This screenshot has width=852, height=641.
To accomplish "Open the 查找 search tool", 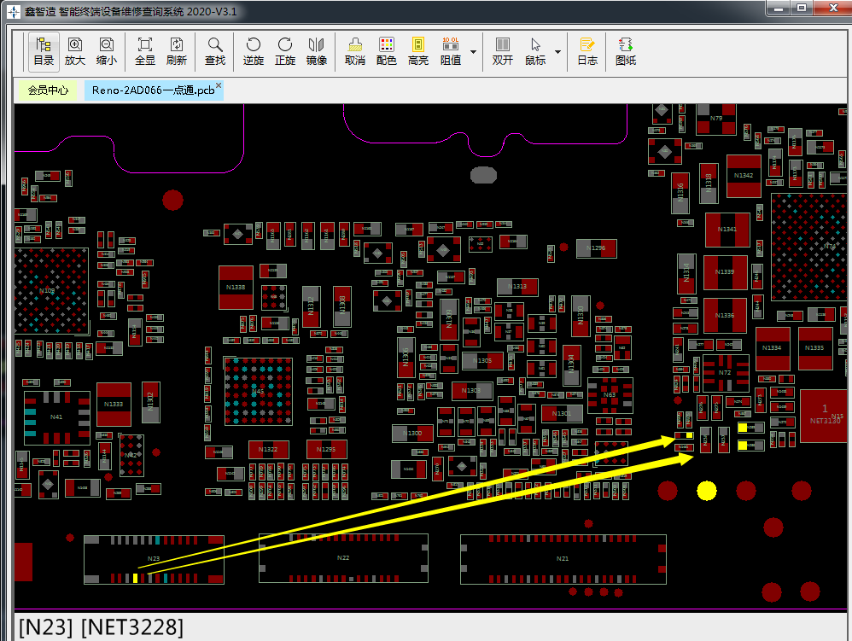I will click(x=215, y=51).
